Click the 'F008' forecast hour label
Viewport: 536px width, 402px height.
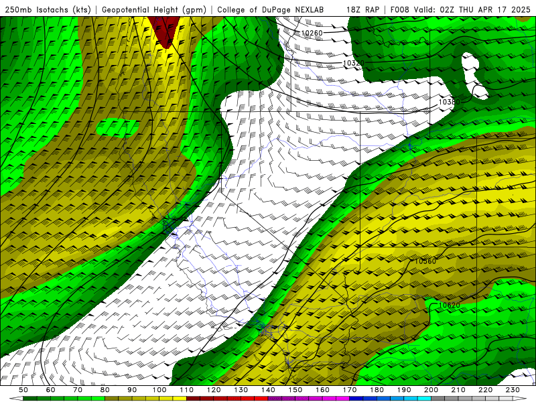pyautogui.click(x=399, y=9)
